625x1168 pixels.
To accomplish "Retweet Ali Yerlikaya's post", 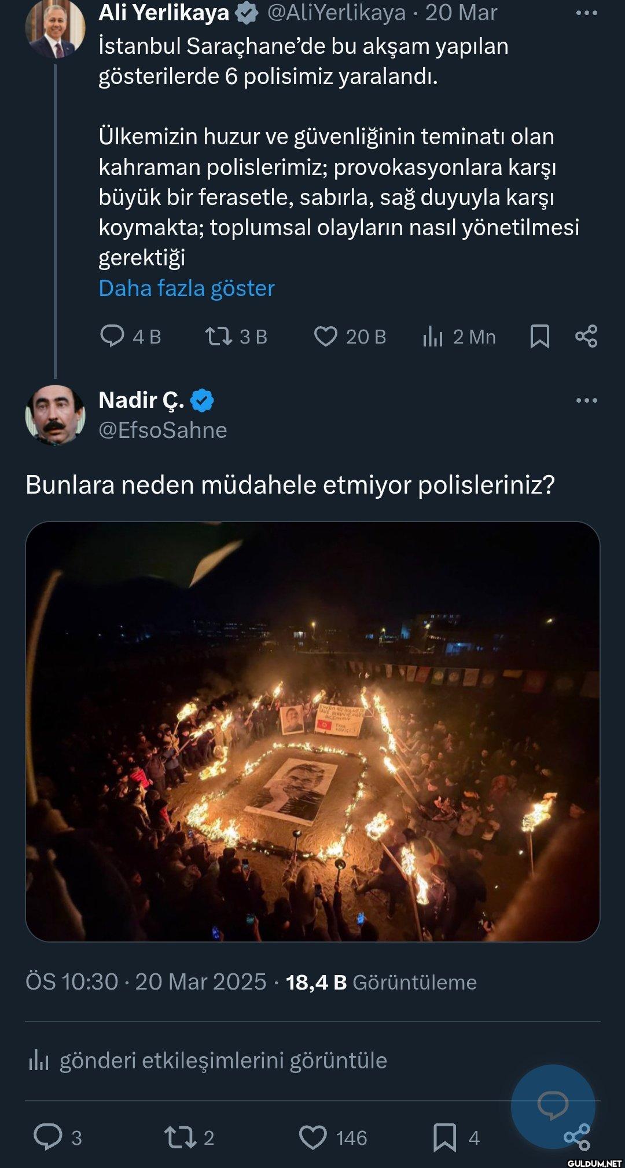I will pos(219,336).
